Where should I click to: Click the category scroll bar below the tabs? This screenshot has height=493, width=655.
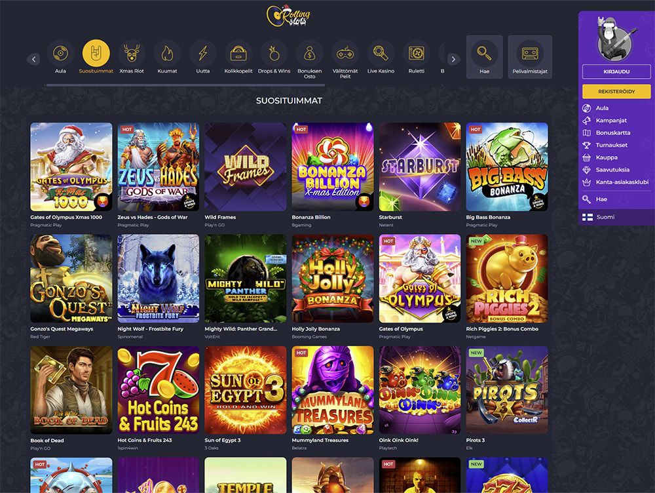pos(185,85)
